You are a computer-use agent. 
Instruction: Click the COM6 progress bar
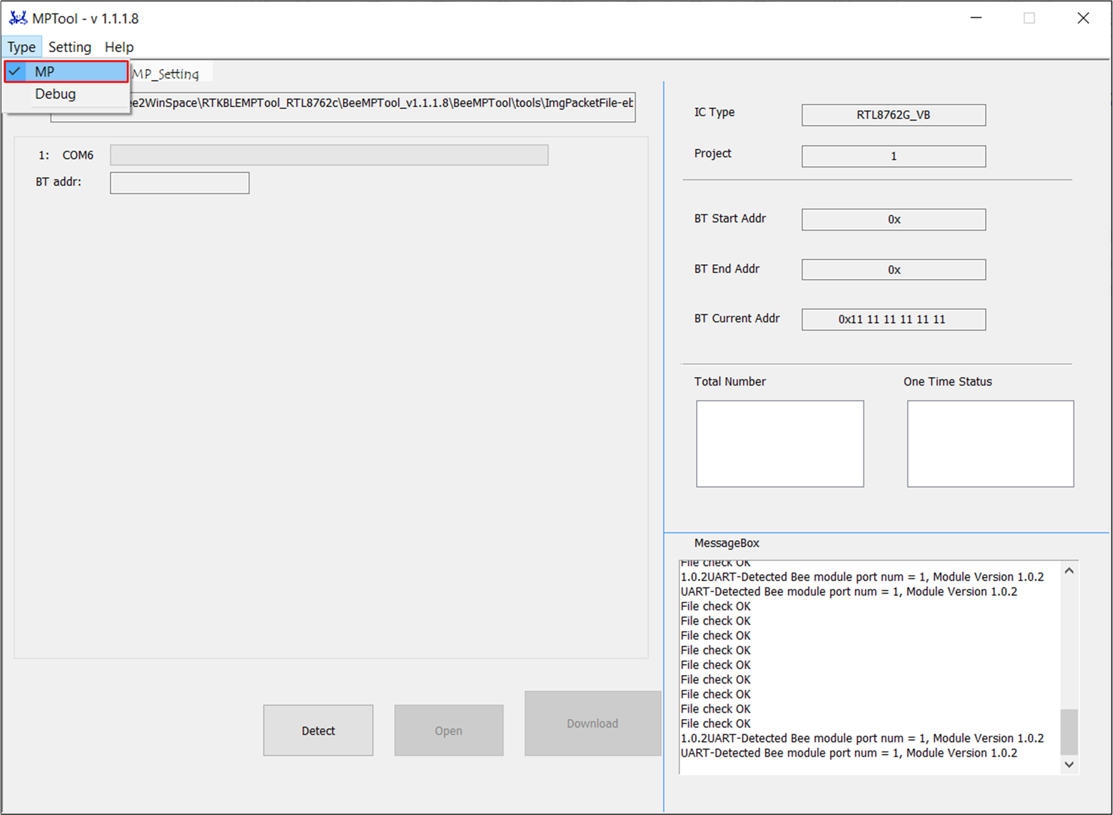click(x=329, y=155)
